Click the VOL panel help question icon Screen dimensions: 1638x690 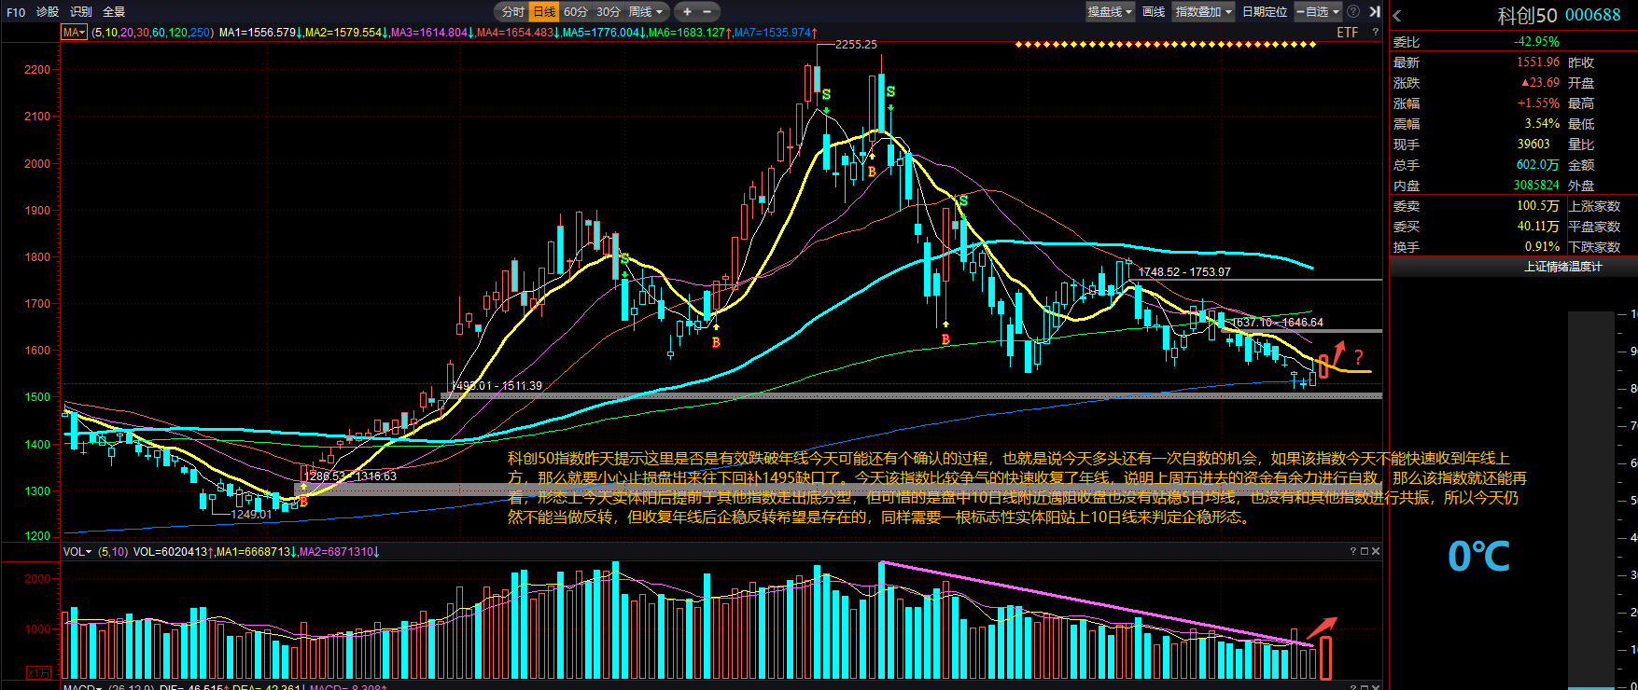pyautogui.click(x=1352, y=552)
